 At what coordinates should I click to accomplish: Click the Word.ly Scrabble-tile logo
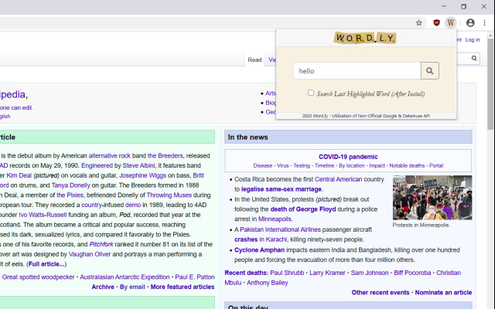(x=365, y=38)
